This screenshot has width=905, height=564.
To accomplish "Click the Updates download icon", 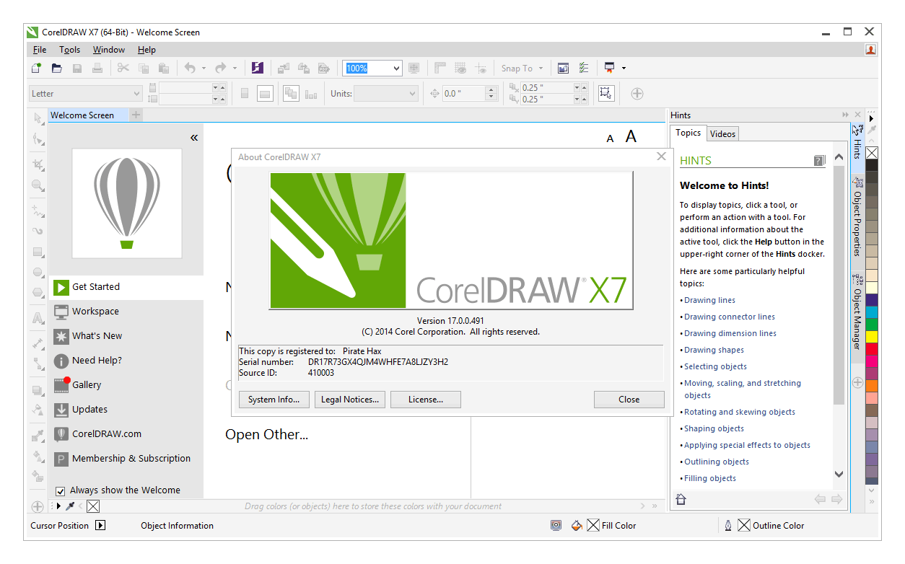I will [61, 409].
